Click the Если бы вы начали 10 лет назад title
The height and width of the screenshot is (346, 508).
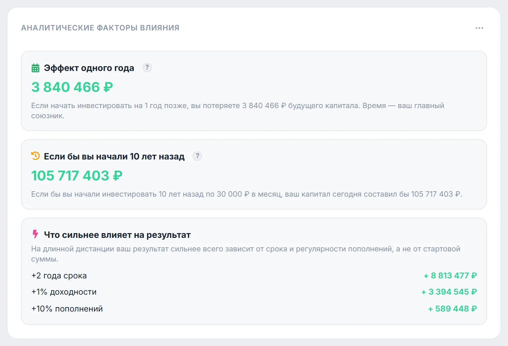pos(115,156)
